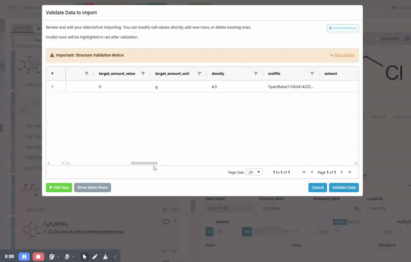This screenshot has width=411, height=262.
Task: Click the green Add Row button
Action: 59,188
